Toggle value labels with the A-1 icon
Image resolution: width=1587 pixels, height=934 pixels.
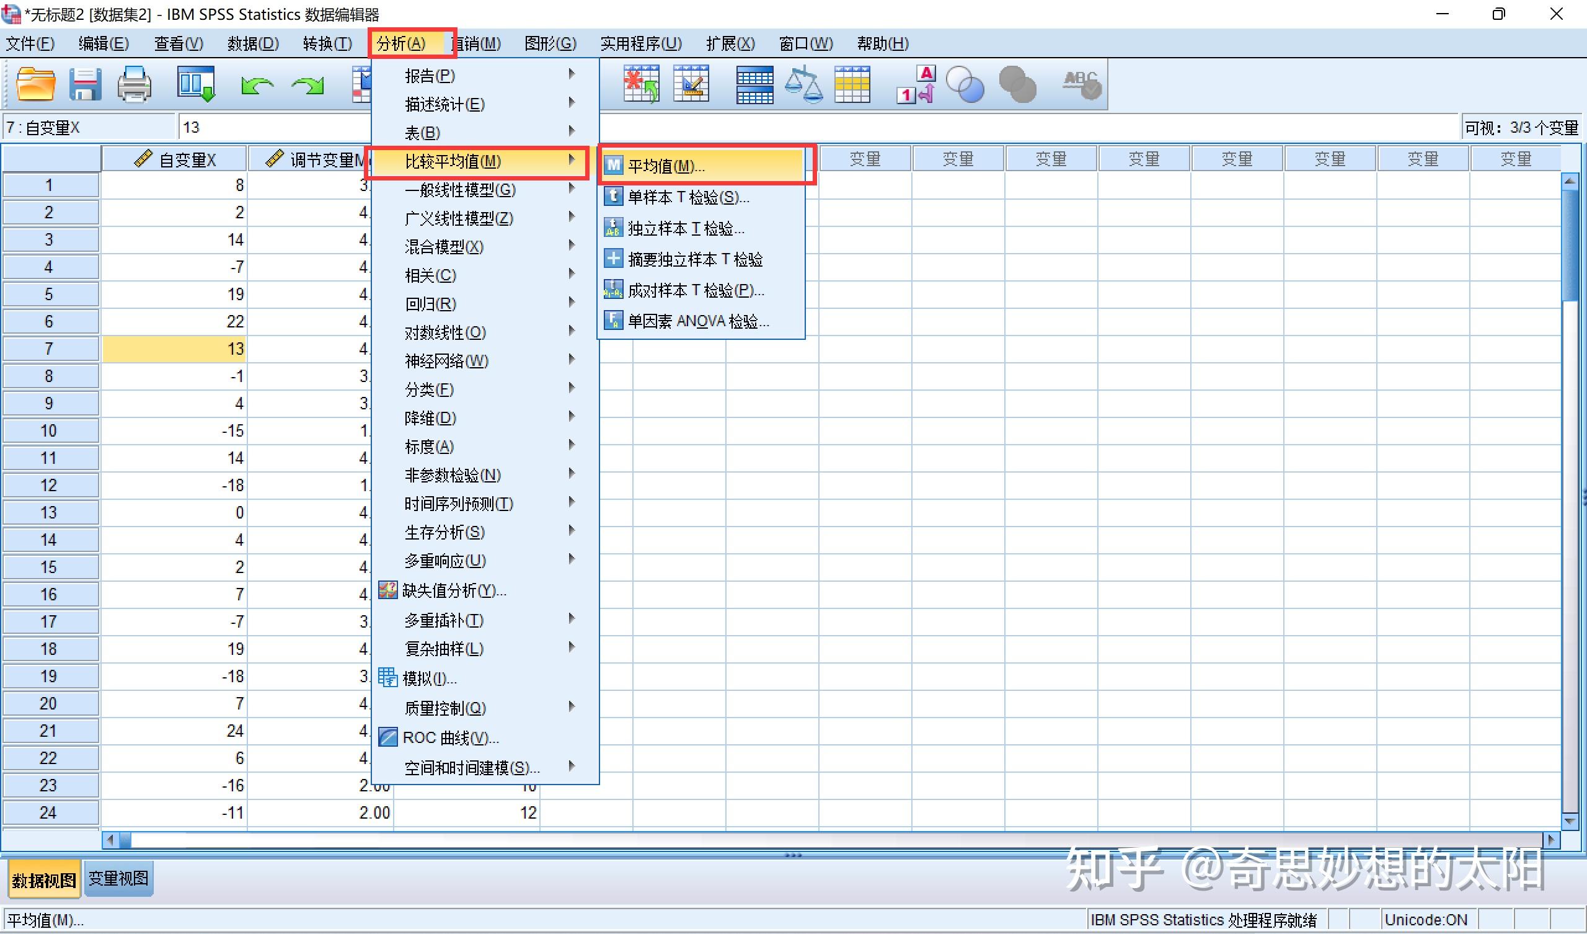pos(915,84)
